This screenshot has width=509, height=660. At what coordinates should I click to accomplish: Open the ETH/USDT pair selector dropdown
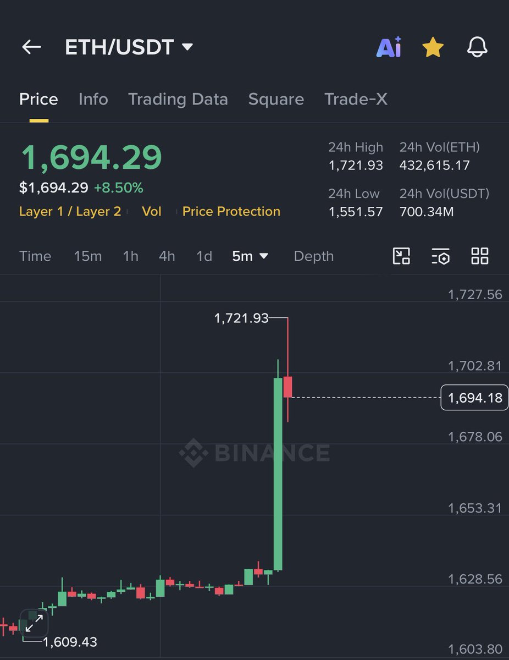pos(129,47)
